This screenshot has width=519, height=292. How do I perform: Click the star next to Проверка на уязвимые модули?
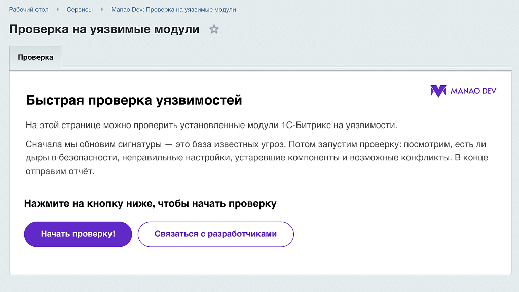(214, 29)
